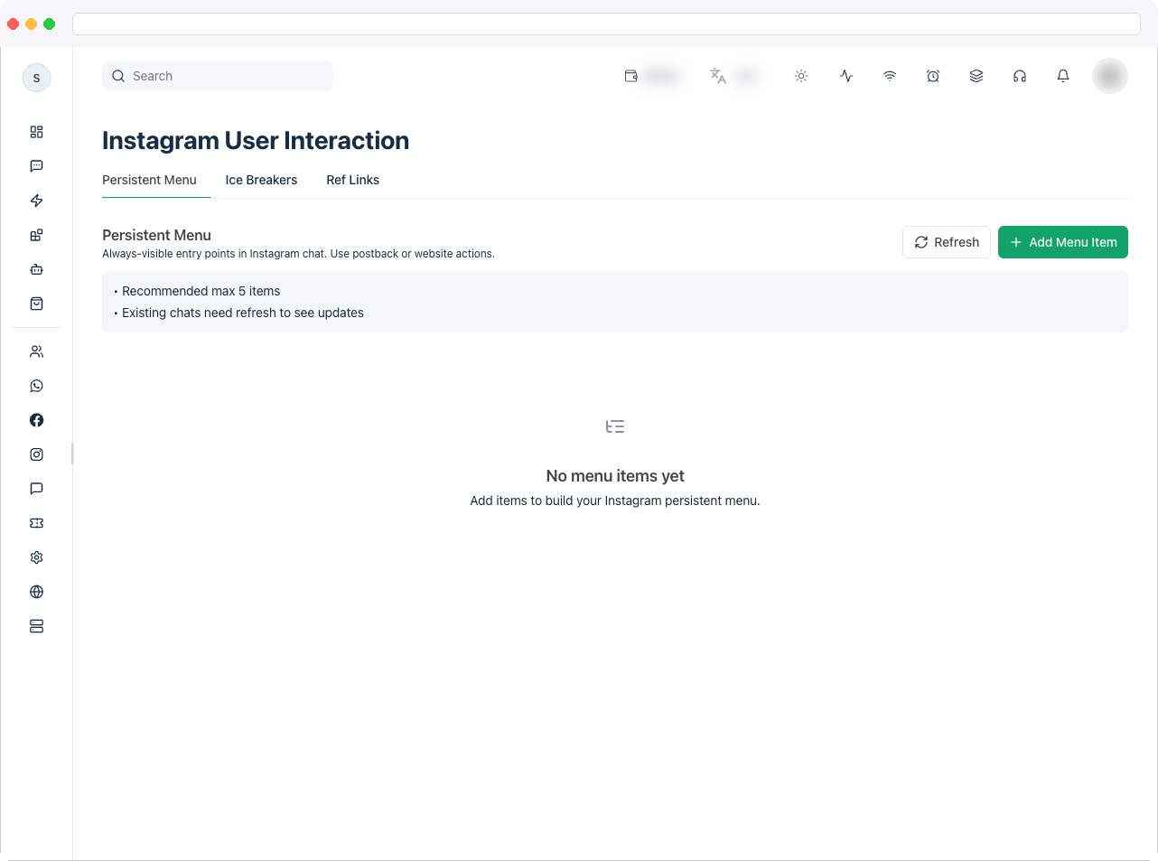The height and width of the screenshot is (861, 1158).
Task: Click the plain speech bubble icon in sidebar
Action: [x=36, y=489]
